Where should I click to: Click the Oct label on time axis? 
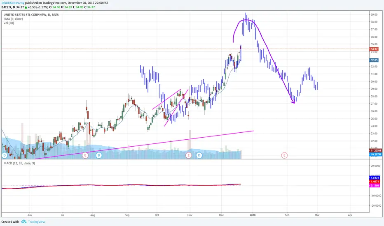point(157,215)
